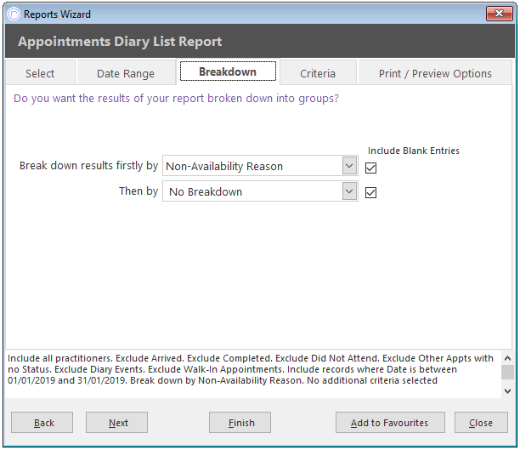Click the Non-Availability Reason combo box field

coord(260,165)
